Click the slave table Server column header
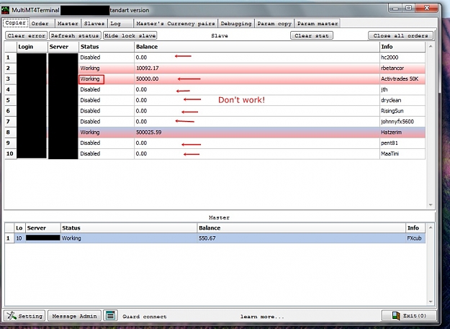 click(x=63, y=47)
